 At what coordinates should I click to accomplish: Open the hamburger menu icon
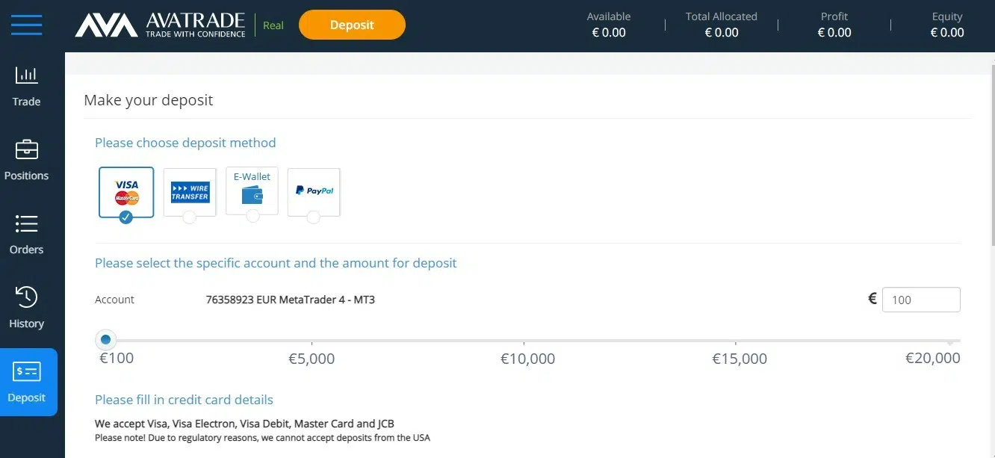(27, 25)
